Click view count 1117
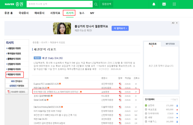This screenshot has width=193, height=125. click(x=136, y=111)
